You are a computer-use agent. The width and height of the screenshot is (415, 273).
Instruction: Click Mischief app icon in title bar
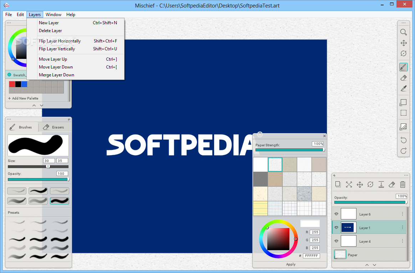point(6,5)
